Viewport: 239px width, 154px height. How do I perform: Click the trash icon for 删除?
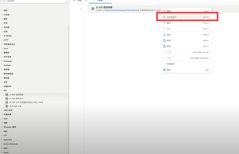(164, 70)
